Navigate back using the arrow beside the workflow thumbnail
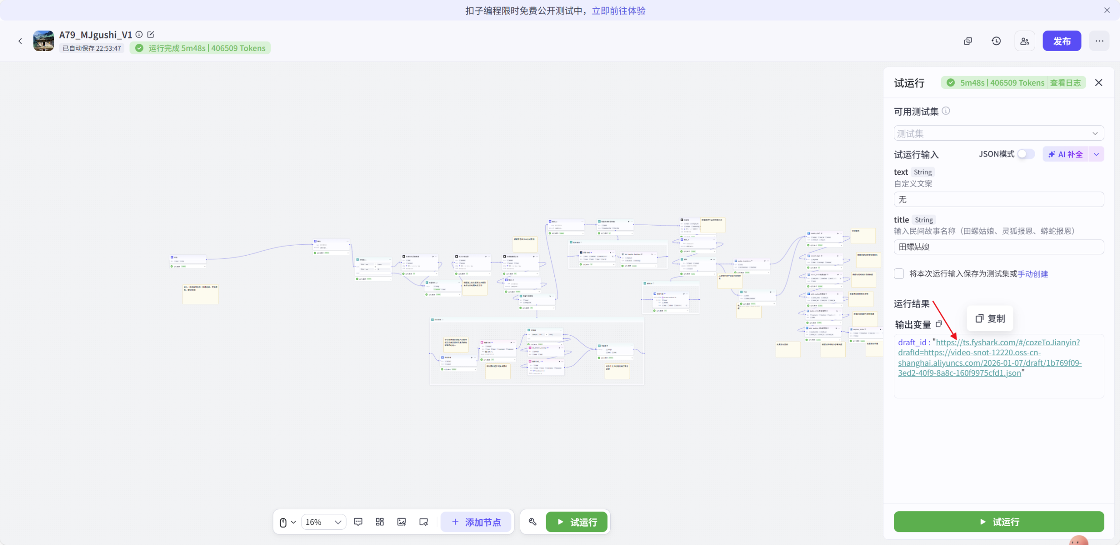The width and height of the screenshot is (1120, 545). pos(21,41)
